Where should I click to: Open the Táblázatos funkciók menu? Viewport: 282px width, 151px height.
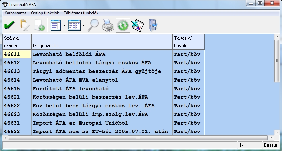point(81,13)
